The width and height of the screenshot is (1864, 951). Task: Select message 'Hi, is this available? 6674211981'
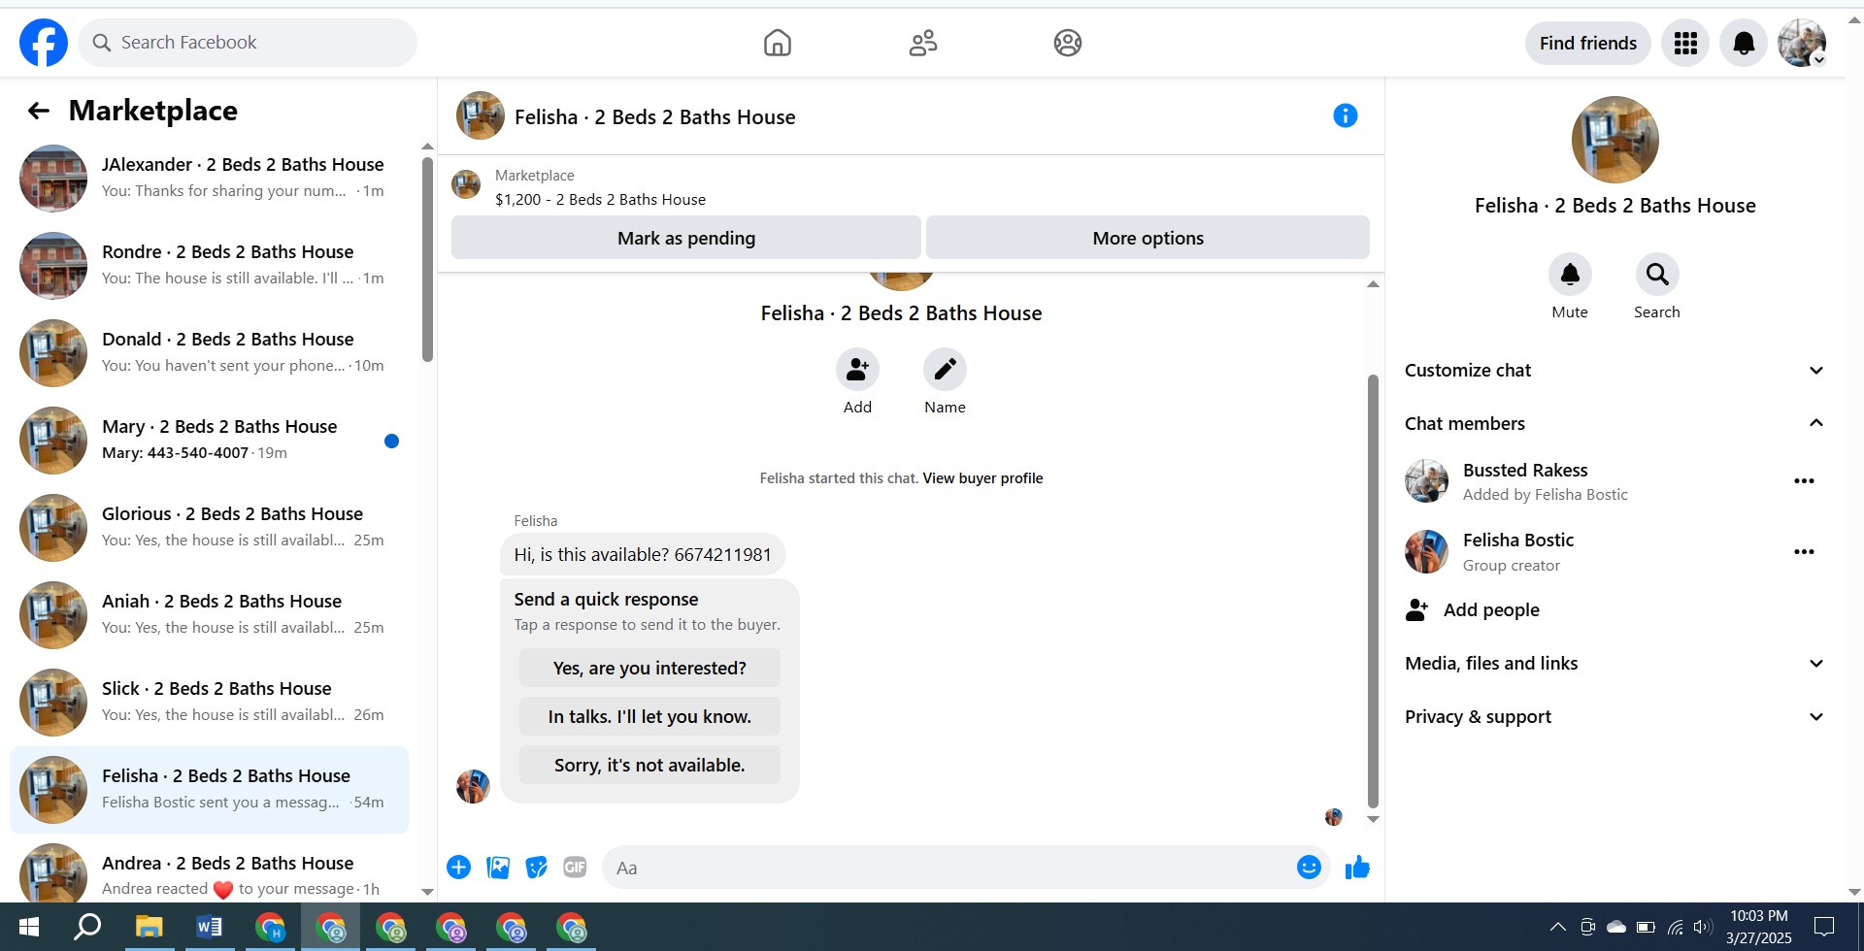pos(643,555)
